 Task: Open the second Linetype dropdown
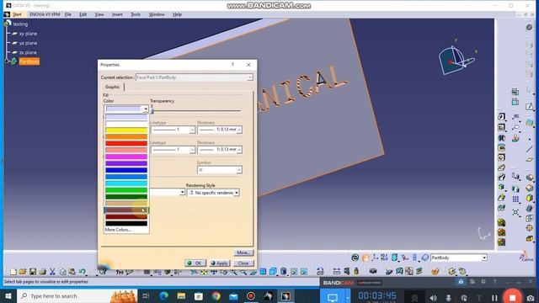tap(192, 150)
